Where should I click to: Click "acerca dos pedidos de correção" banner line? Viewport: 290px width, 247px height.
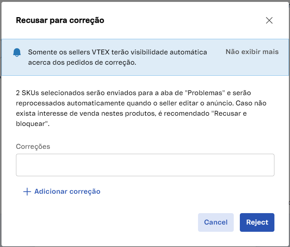tap(82, 62)
